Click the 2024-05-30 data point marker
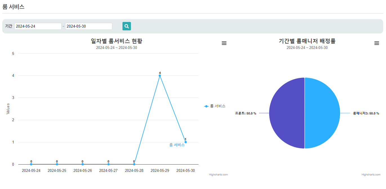 pos(186,142)
